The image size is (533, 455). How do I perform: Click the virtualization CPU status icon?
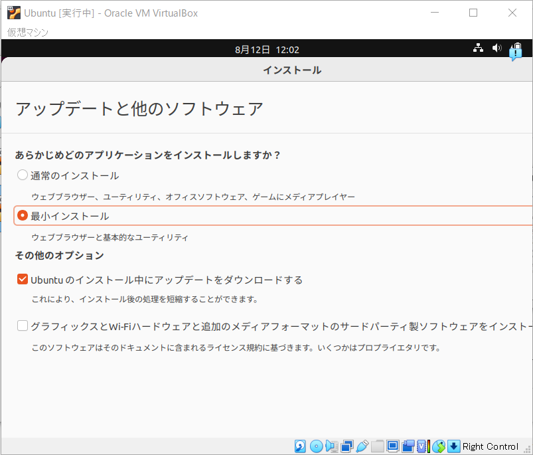click(x=423, y=446)
